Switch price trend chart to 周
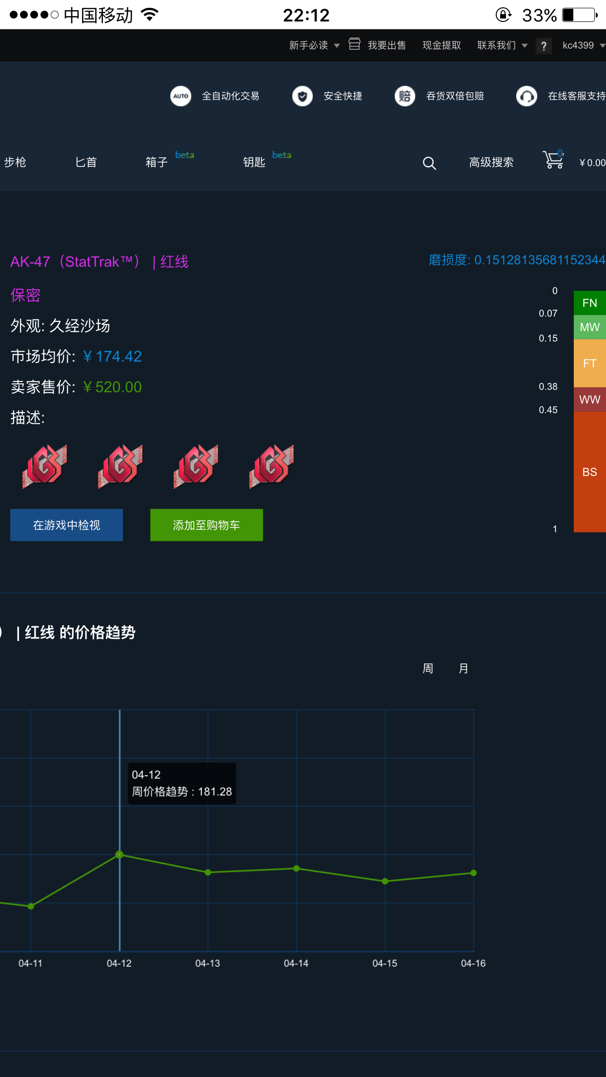Screen dimensions: 606x1077 pos(428,668)
